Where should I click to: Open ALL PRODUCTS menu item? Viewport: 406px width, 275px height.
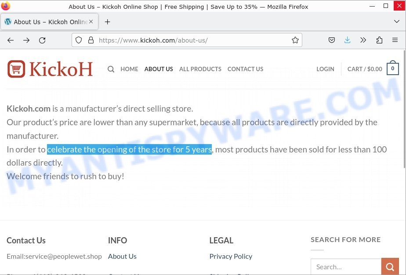point(200,69)
